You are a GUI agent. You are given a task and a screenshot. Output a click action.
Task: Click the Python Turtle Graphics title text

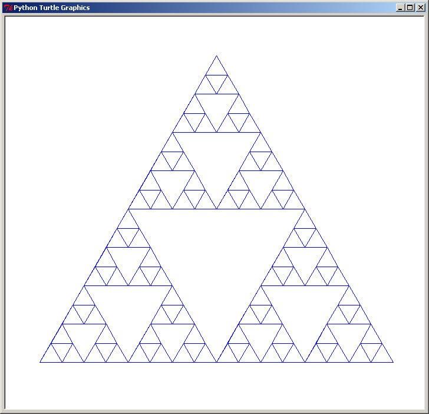[52, 8]
